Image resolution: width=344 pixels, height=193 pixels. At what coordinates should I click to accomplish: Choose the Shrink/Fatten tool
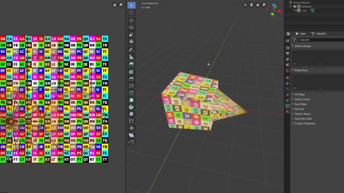(x=131, y=128)
